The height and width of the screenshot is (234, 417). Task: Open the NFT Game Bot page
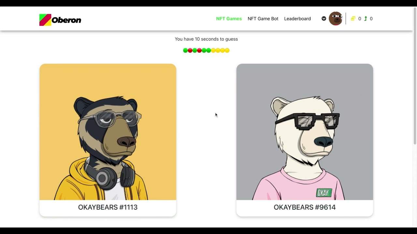tap(263, 19)
